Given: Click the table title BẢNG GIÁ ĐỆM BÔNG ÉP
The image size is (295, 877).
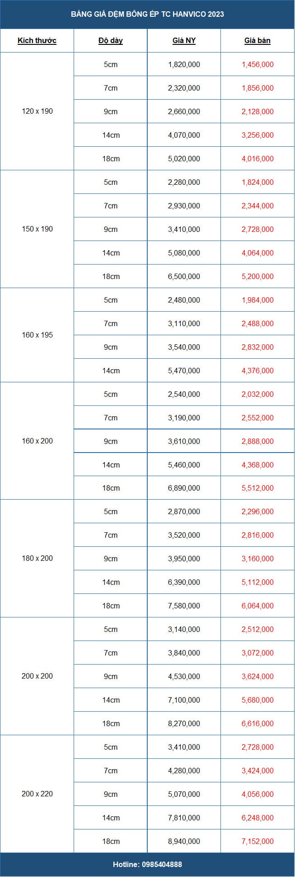Looking at the screenshot, I should click(147, 14).
